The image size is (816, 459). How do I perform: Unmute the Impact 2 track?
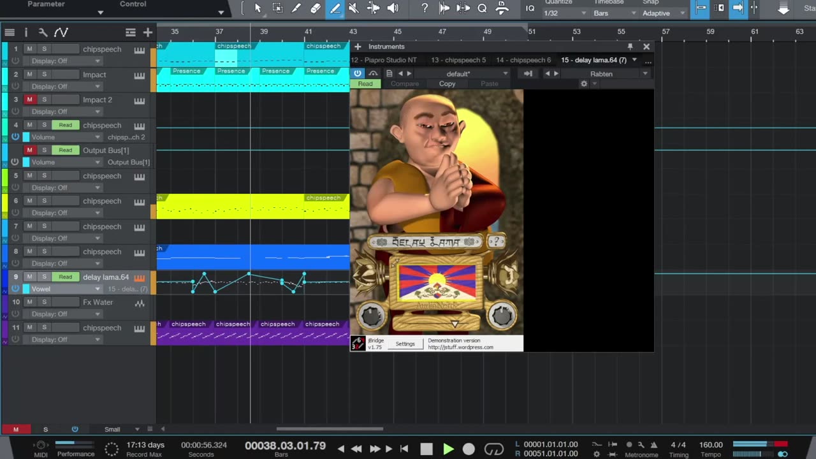29,99
